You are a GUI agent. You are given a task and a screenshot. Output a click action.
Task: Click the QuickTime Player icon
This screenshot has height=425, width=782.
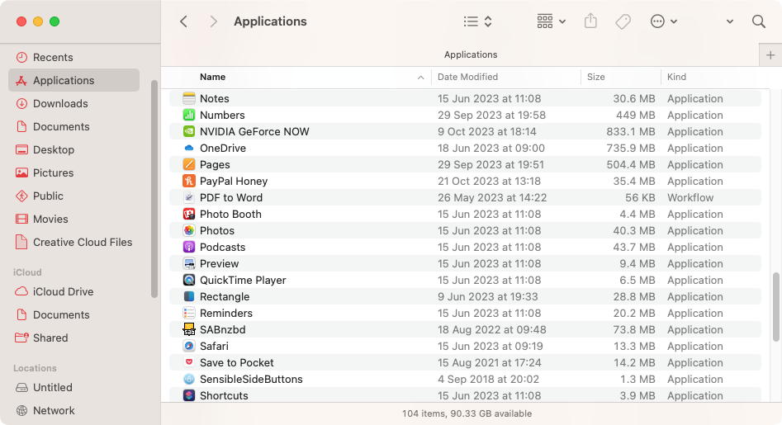tap(188, 280)
